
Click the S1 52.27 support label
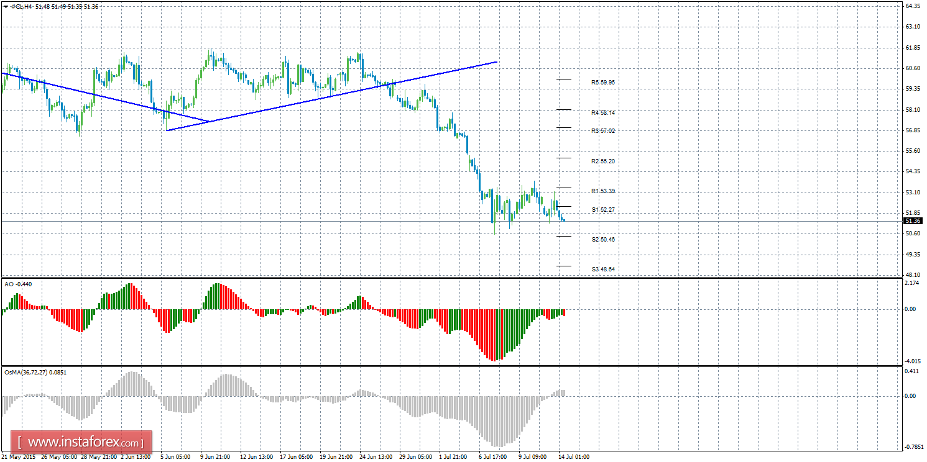point(602,210)
